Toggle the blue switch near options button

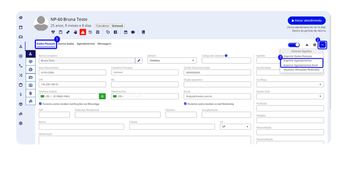pyautogui.click(x=294, y=45)
